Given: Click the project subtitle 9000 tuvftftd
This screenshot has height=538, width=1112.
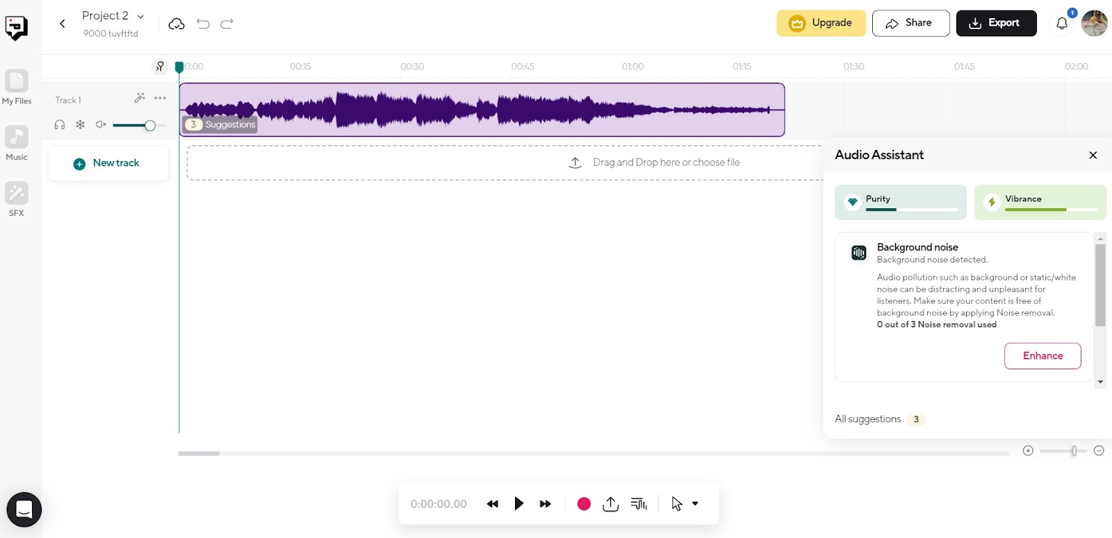Looking at the screenshot, I should [x=111, y=33].
